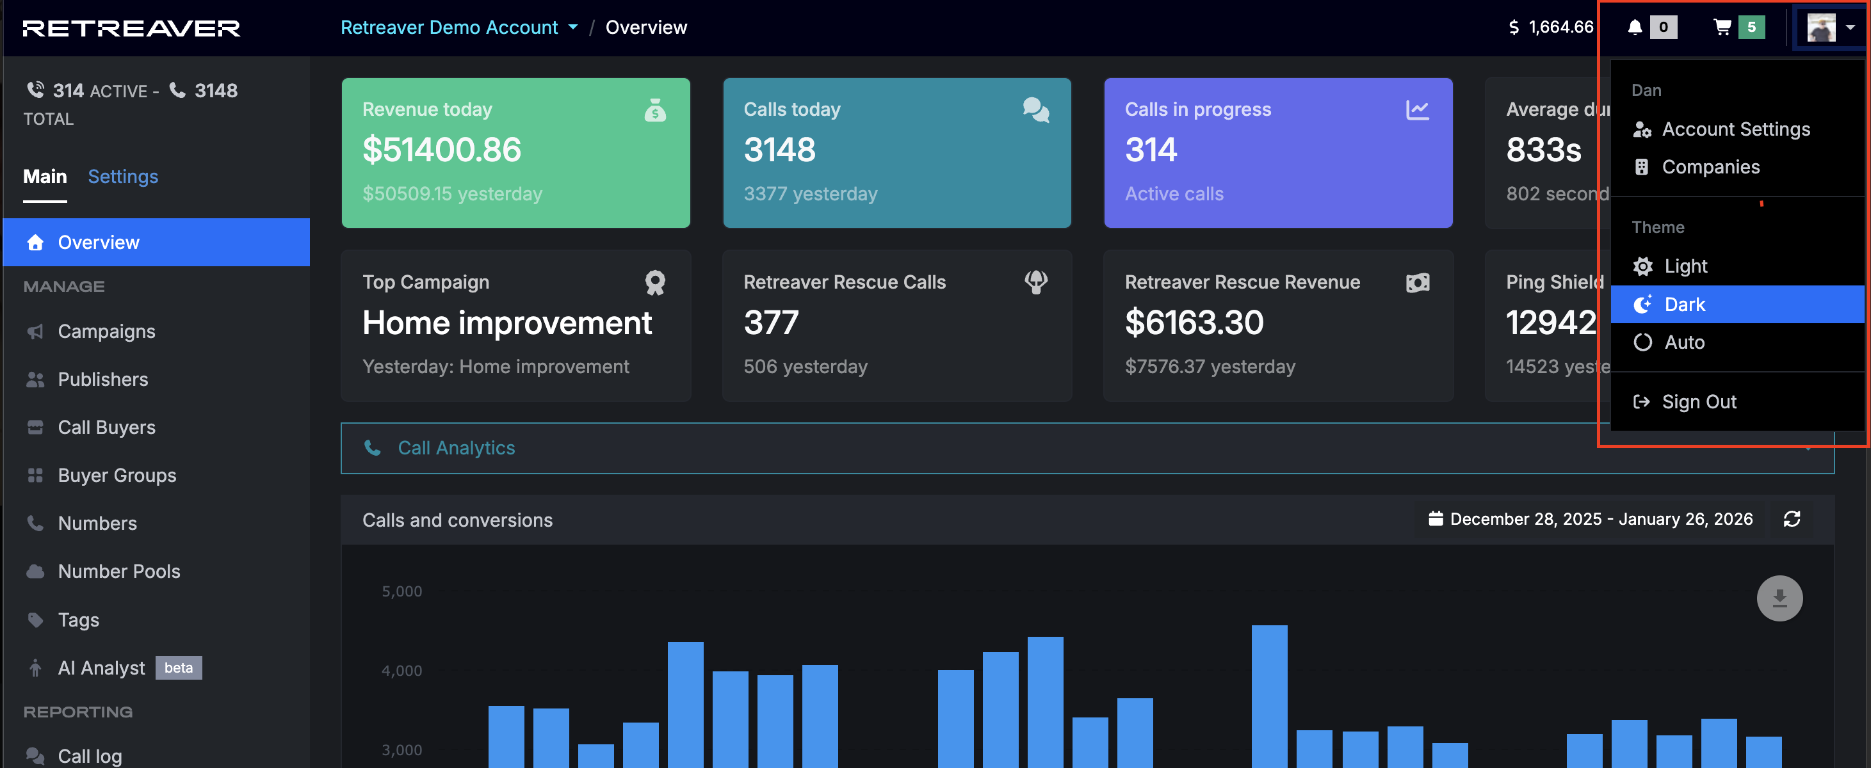Click the Retreaver logo

[131, 28]
